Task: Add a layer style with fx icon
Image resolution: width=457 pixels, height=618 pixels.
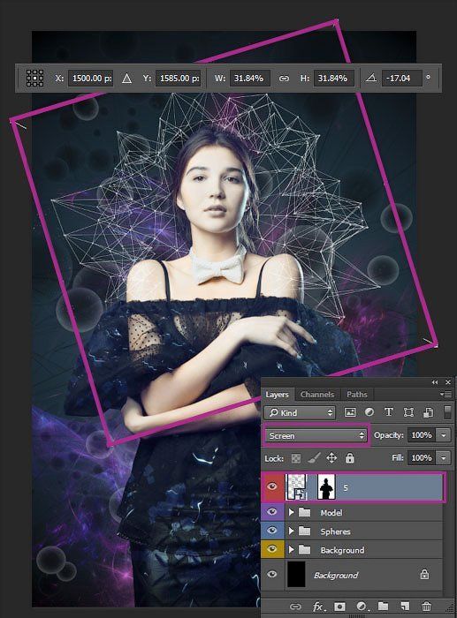Action: pos(318,607)
